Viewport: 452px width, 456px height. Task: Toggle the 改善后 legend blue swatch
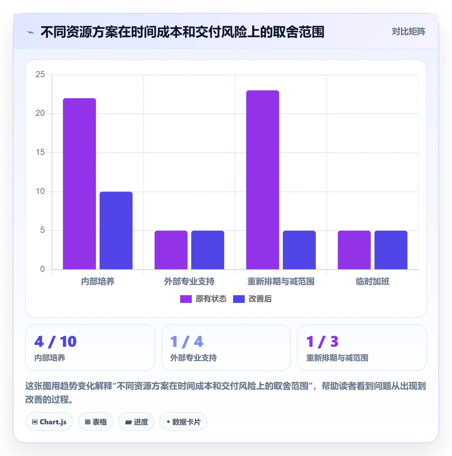click(x=239, y=299)
